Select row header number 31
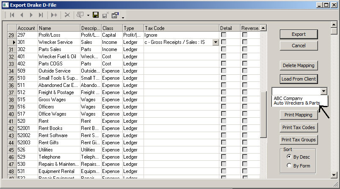The width and height of the screenshot is (340, 189). pyautogui.click(x=12, y=49)
